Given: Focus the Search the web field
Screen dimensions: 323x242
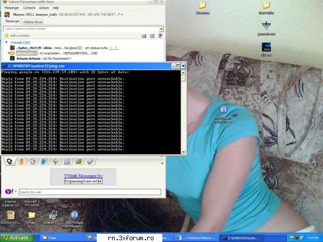Looking at the screenshot, I should pos(90,192).
